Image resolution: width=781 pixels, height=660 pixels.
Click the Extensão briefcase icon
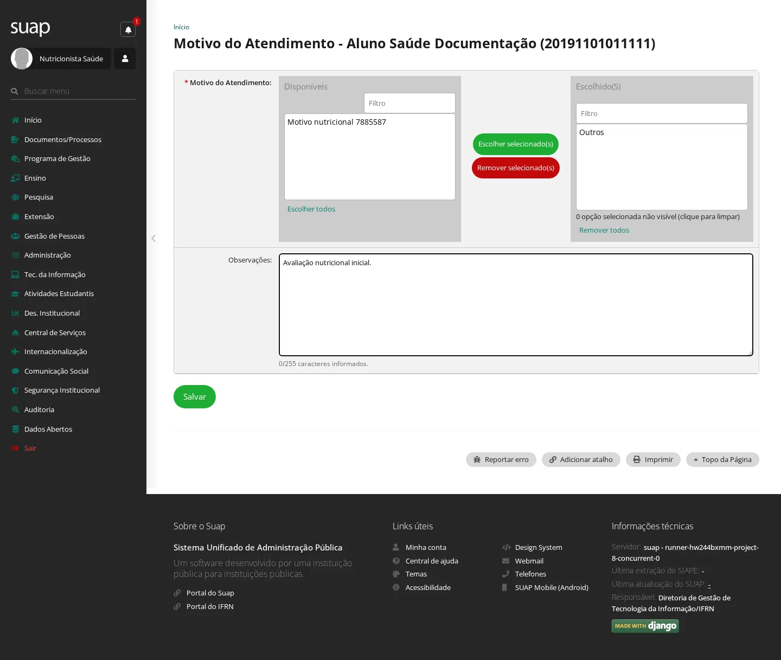15,217
